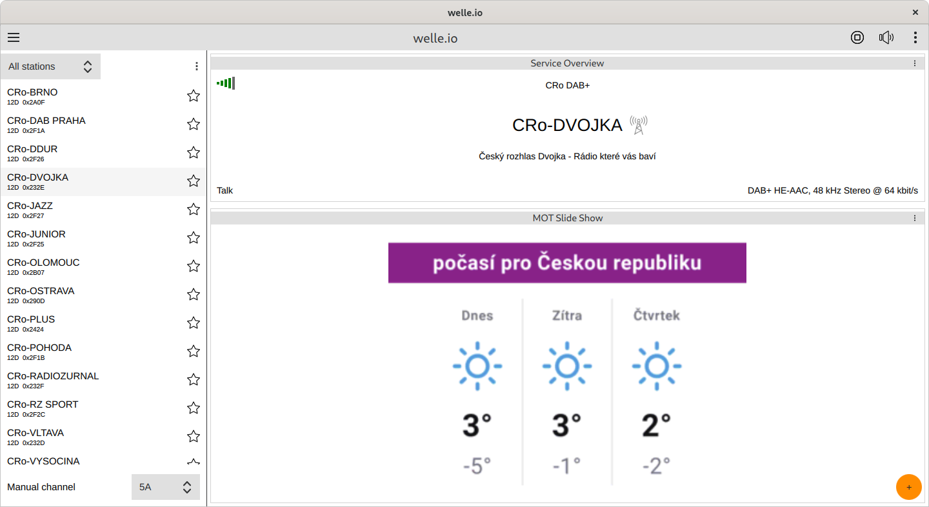This screenshot has width=929, height=507.
Task: Open the top-right overflow menu
Action: coord(915,37)
